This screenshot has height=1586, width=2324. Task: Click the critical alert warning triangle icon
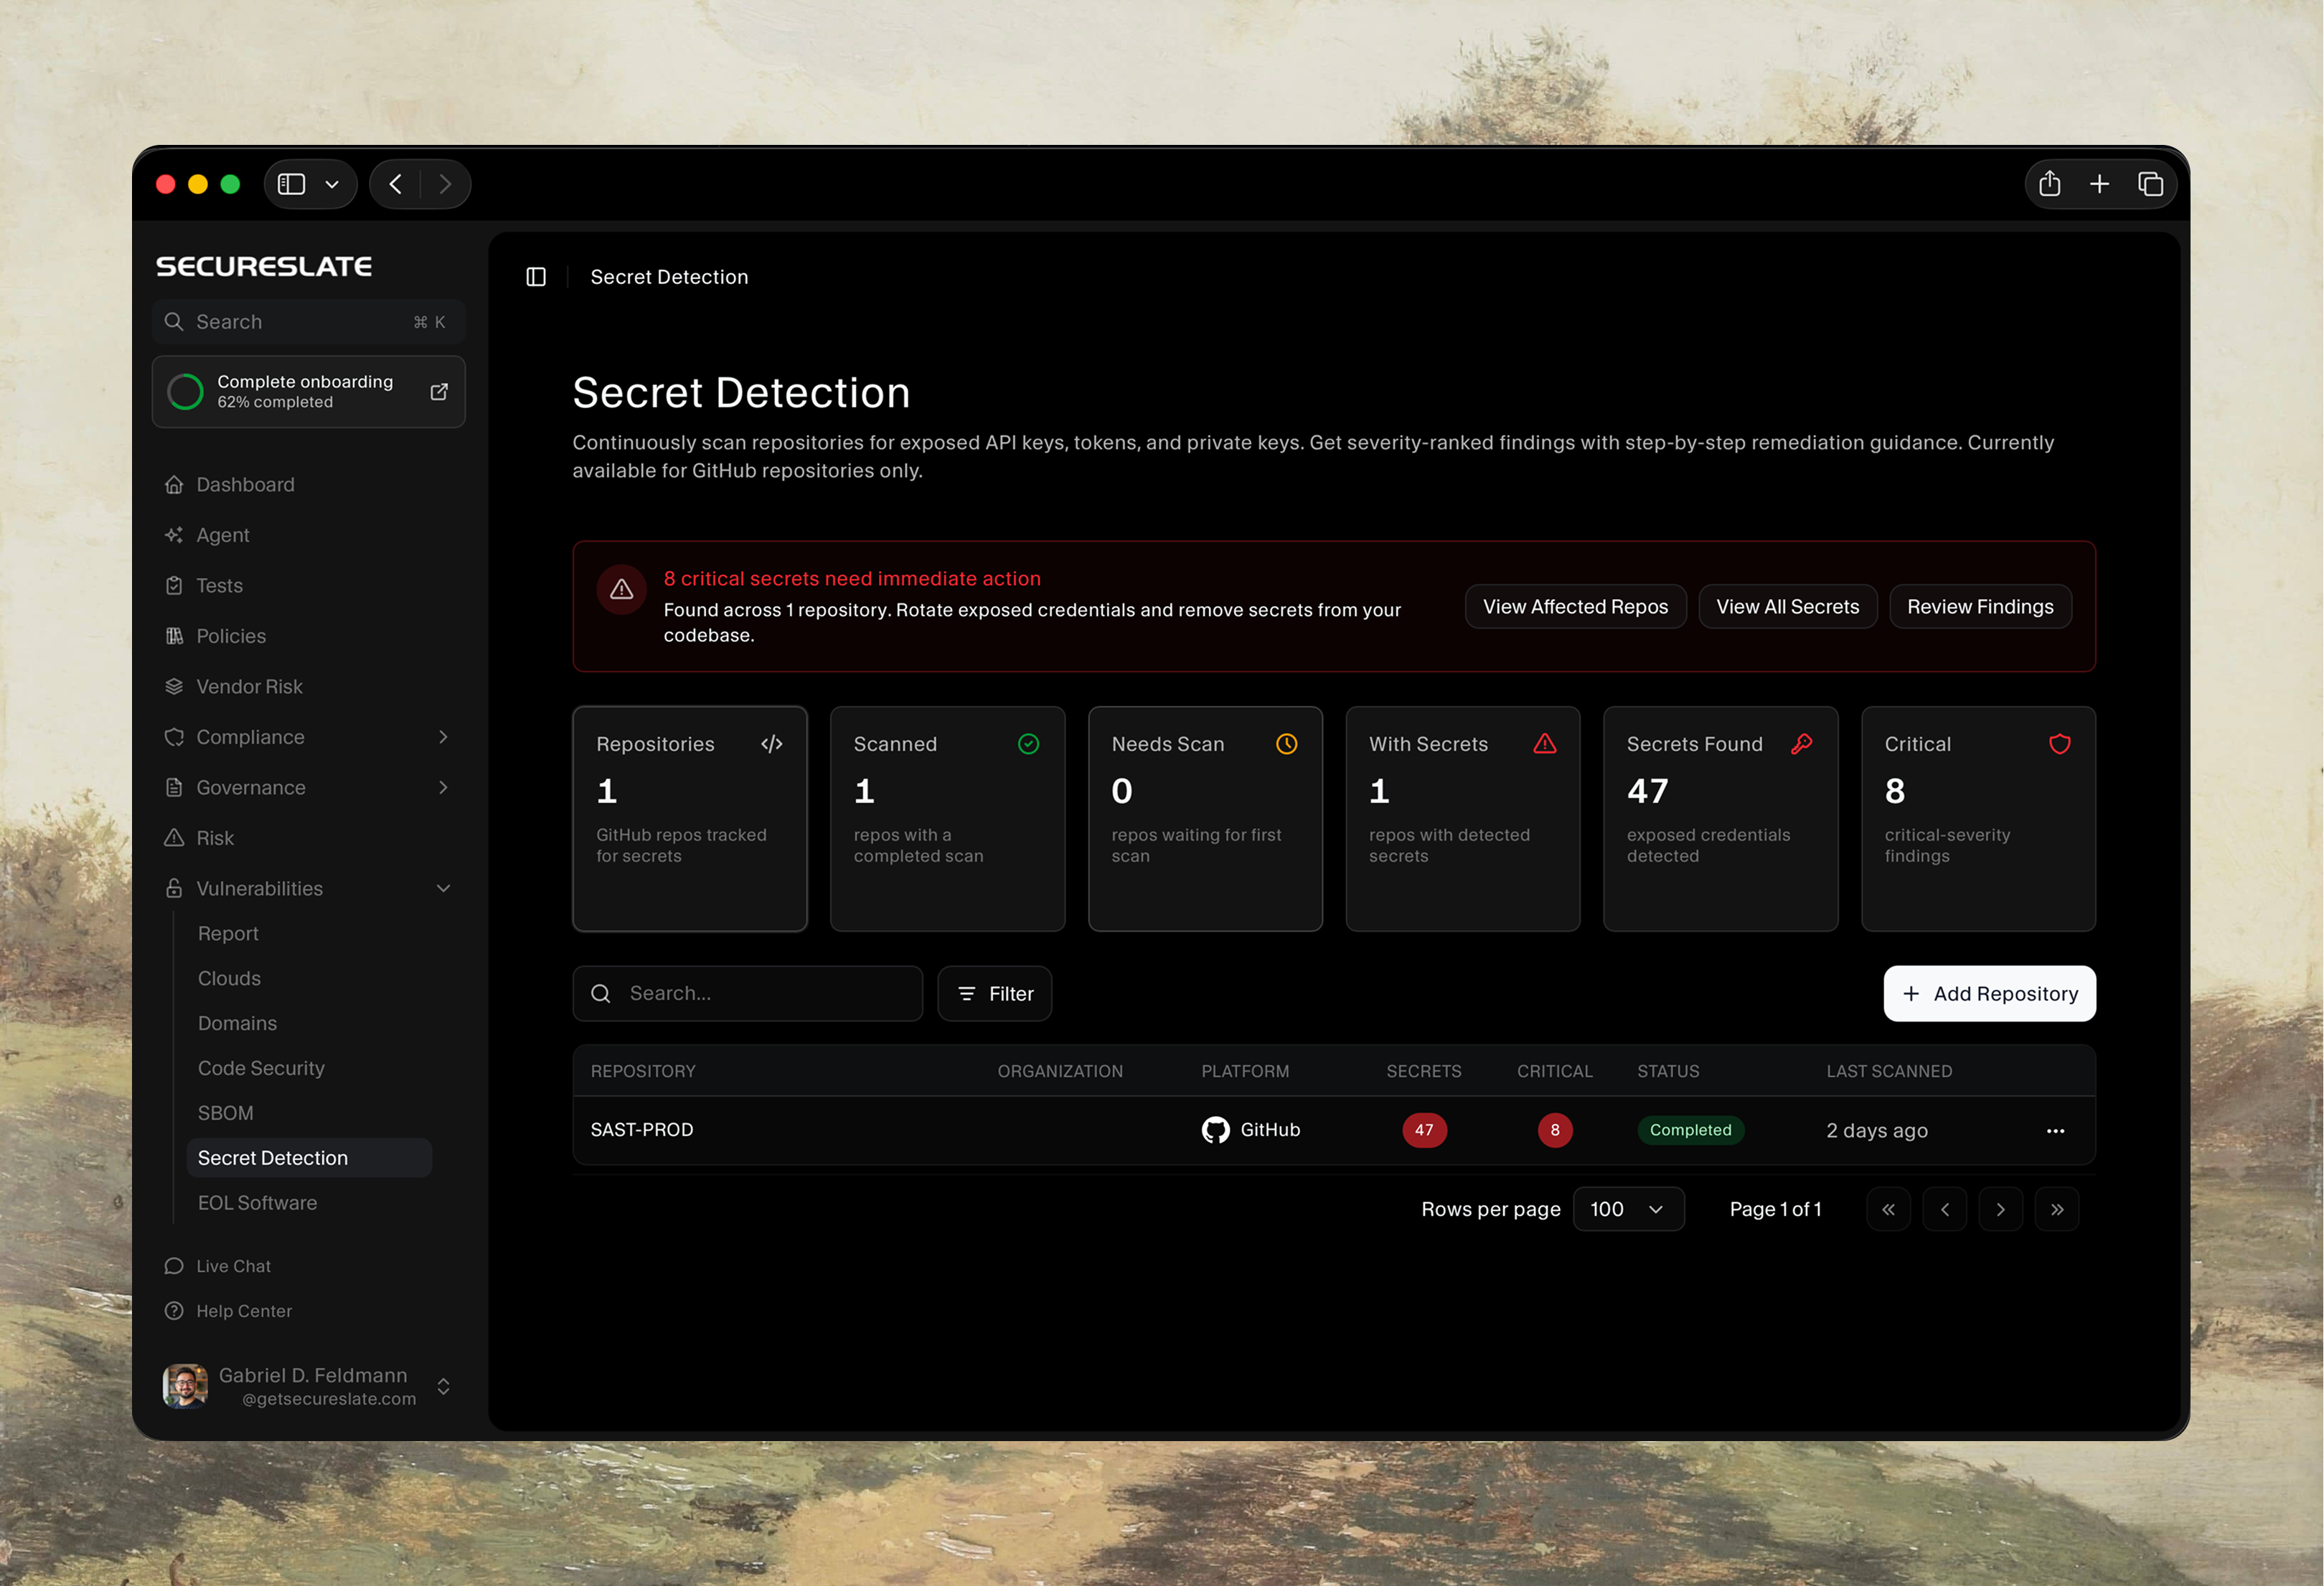(622, 590)
